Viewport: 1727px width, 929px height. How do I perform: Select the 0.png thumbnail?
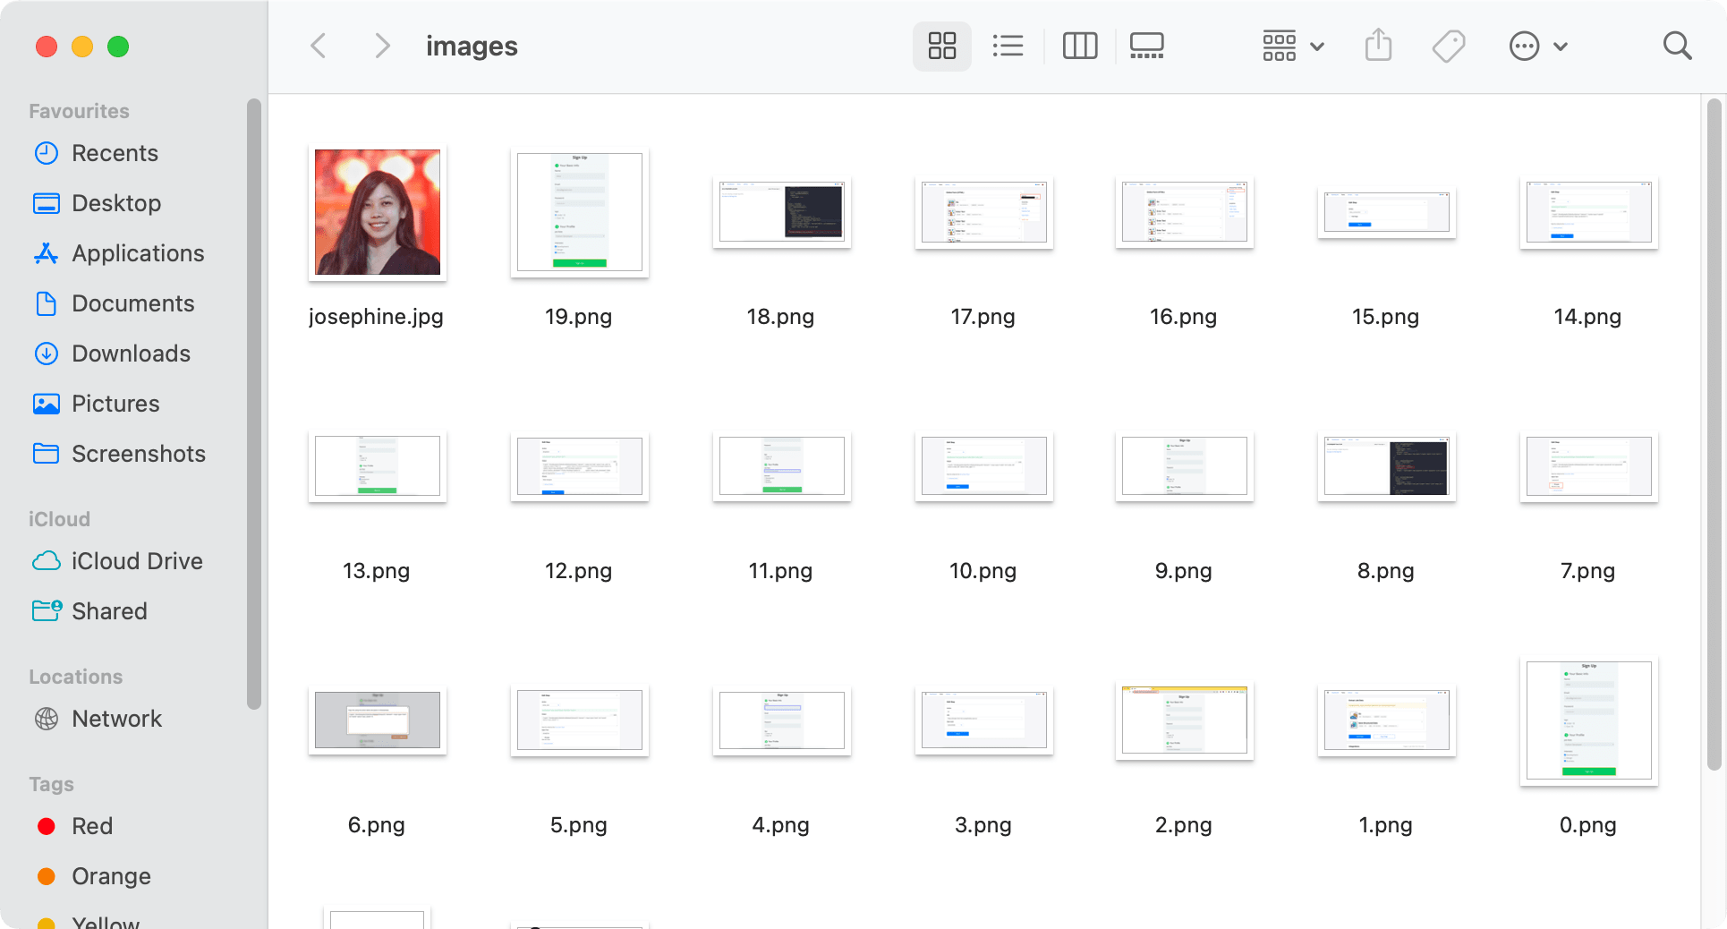tap(1589, 720)
